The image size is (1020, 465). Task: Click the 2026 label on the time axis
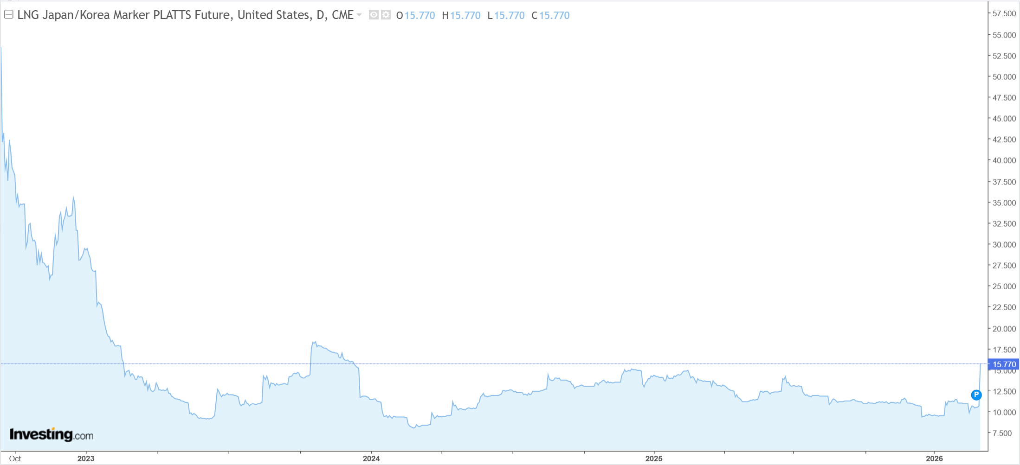click(934, 459)
